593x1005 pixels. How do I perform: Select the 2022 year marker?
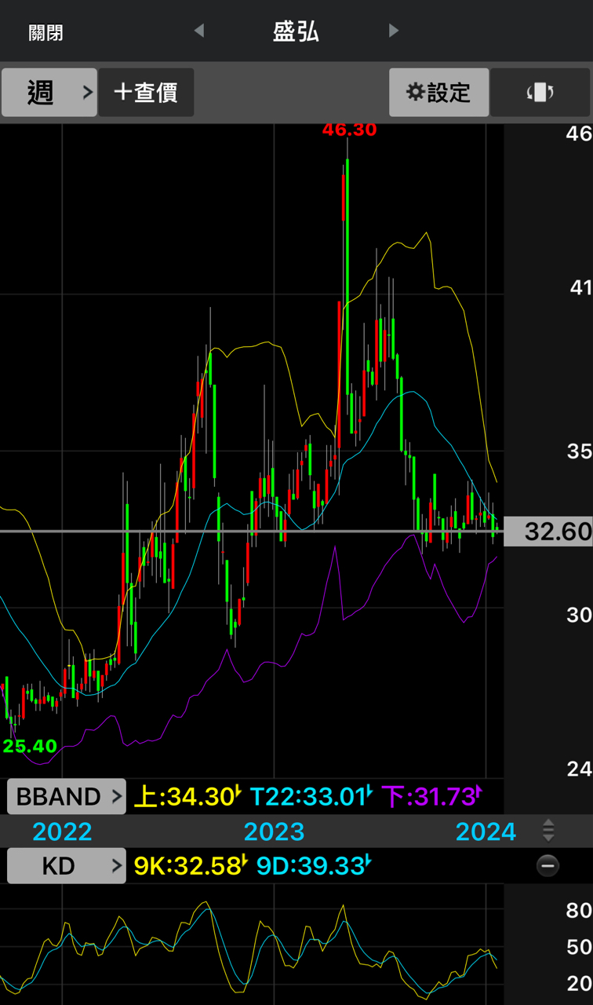pos(62,831)
